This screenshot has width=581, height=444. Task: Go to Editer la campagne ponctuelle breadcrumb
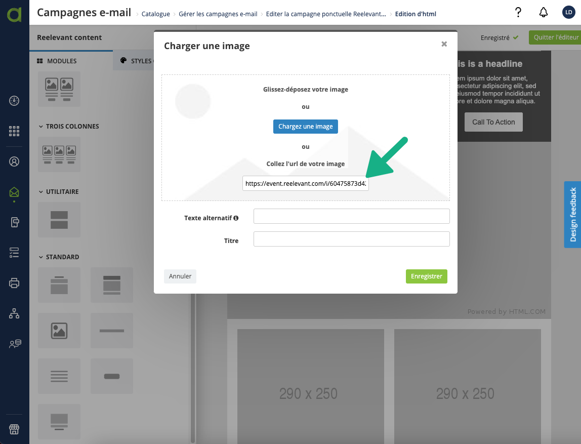pos(326,14)
